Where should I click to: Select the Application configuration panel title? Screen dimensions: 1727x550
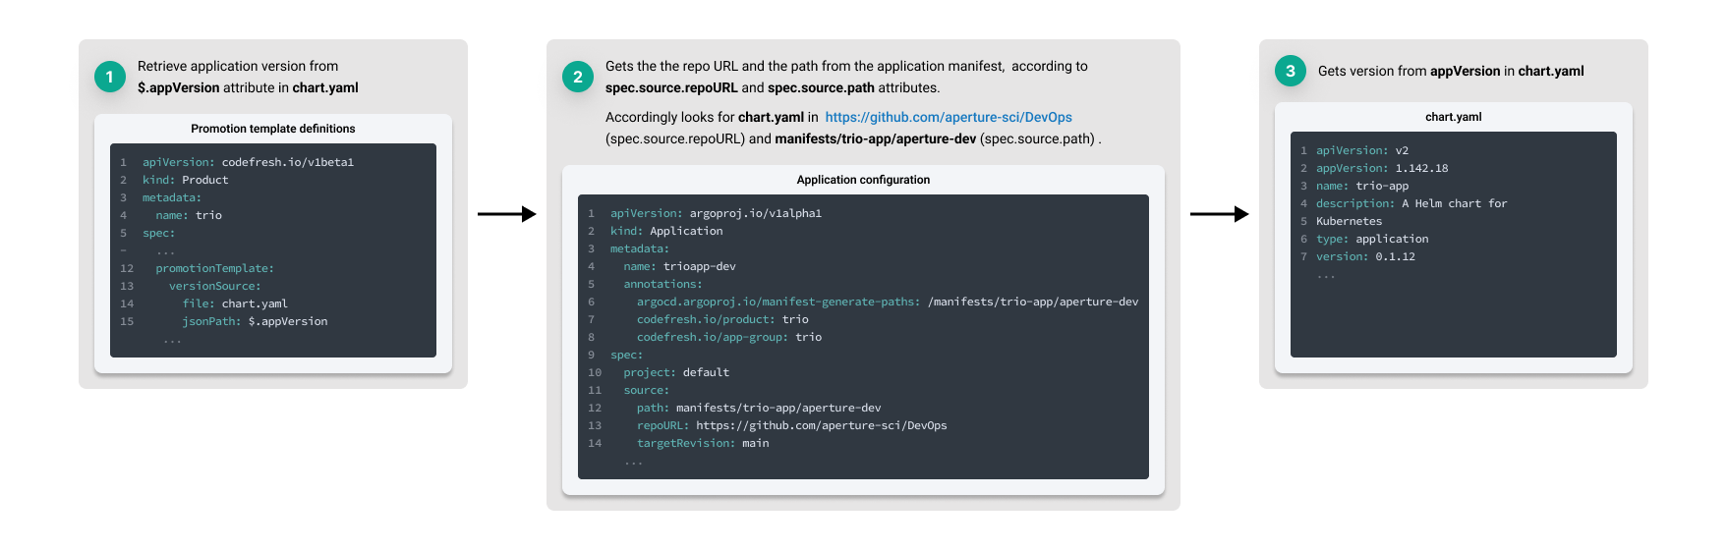862,180
